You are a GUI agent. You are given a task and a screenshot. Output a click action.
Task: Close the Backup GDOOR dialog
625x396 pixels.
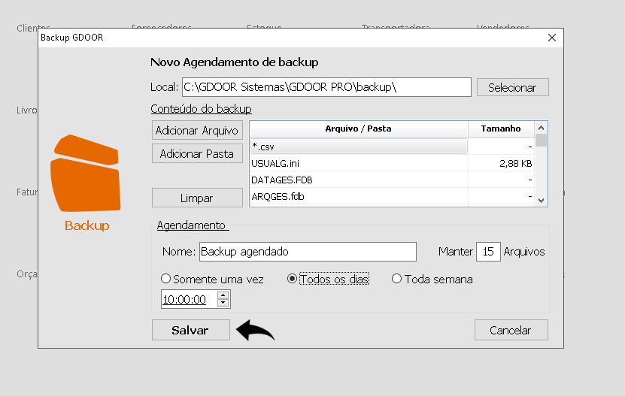[x=551, y=38]
